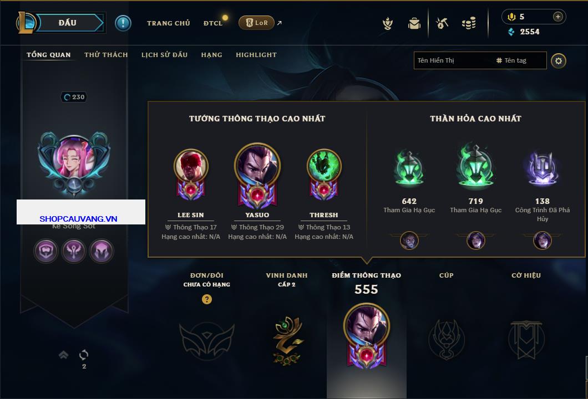The height and width of the screenshot is (399, 588).
Task: Select the Vinh Danh Cấp 2 emblem
Action: coord(287,340)
